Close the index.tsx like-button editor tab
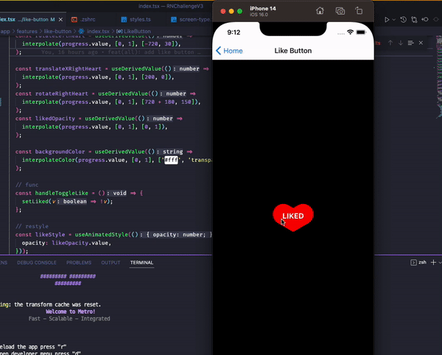The image size is (442, 355). [60, 20]
